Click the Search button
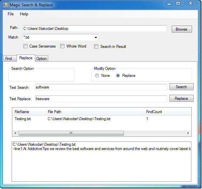 [181, 87]
